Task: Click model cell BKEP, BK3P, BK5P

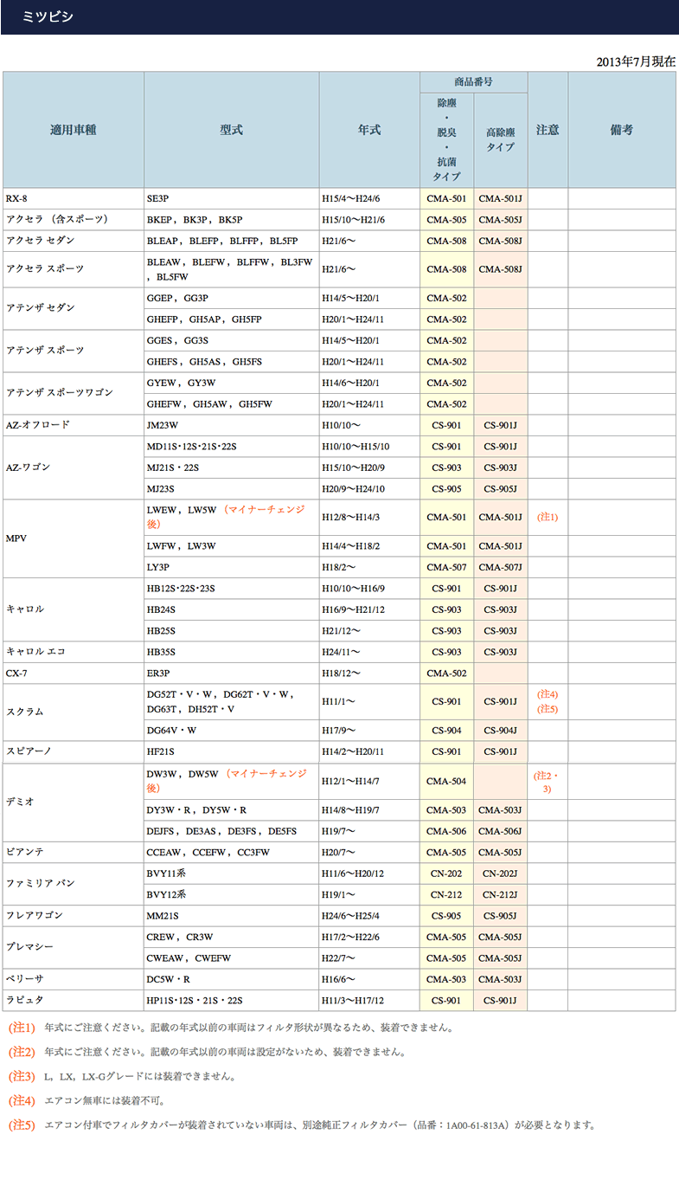Action: (x=232, y=220)
